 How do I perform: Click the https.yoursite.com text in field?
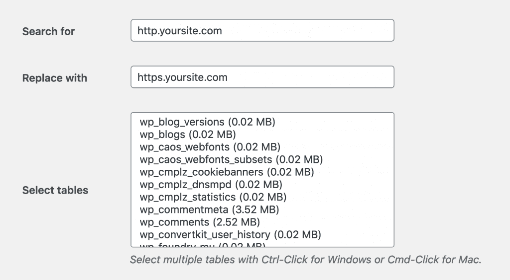click(x=182, y=77)
